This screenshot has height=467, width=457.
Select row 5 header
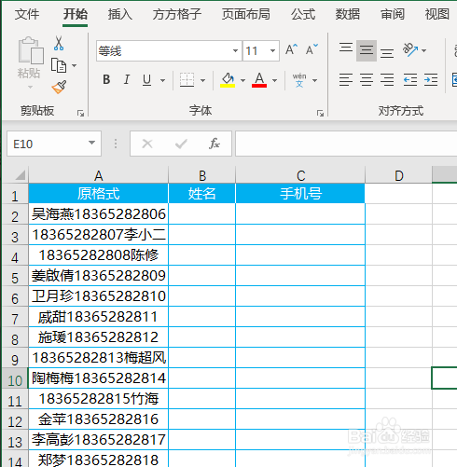[15, 276]
